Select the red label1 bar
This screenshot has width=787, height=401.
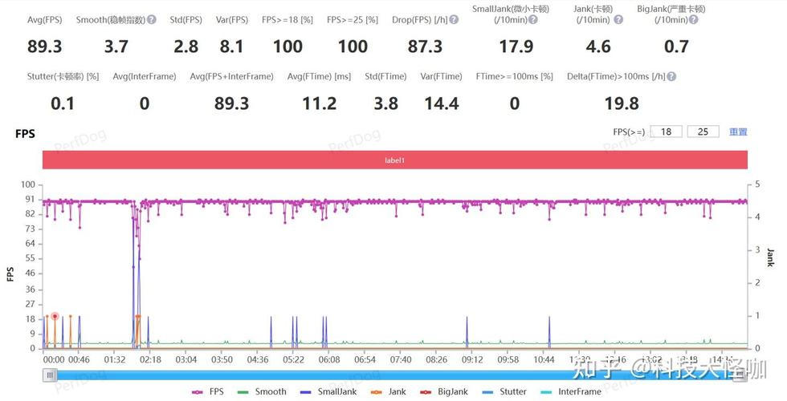394,160
